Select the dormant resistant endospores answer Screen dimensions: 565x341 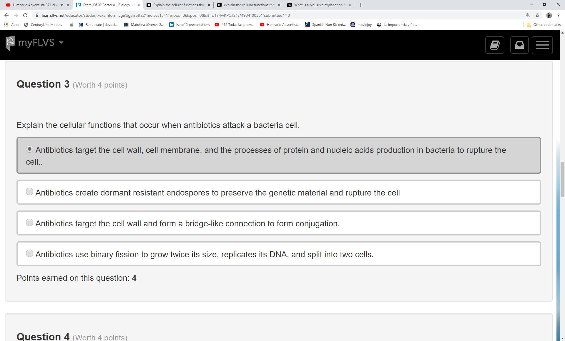pyautogui.click(x=29, y=192)
